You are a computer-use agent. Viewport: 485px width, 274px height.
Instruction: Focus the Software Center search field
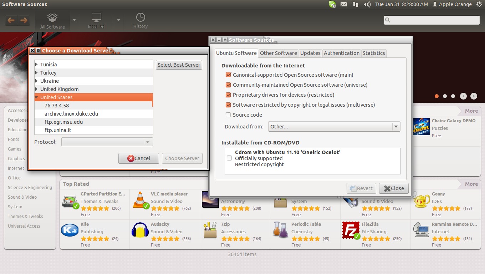click(x=432, y=20)
